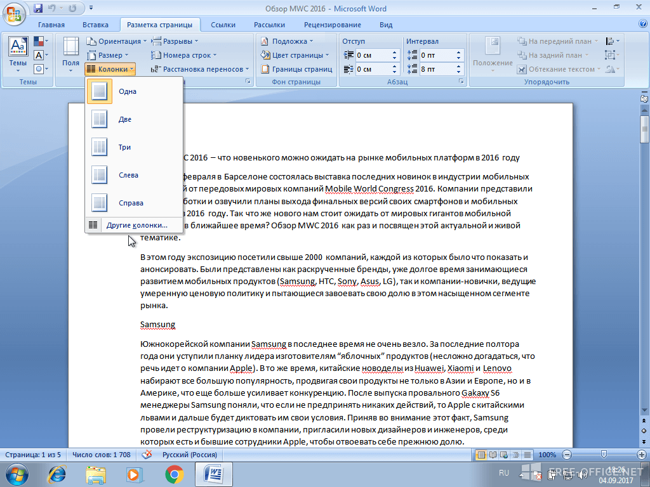Click zoom in plus button

[x=642, y=455]
